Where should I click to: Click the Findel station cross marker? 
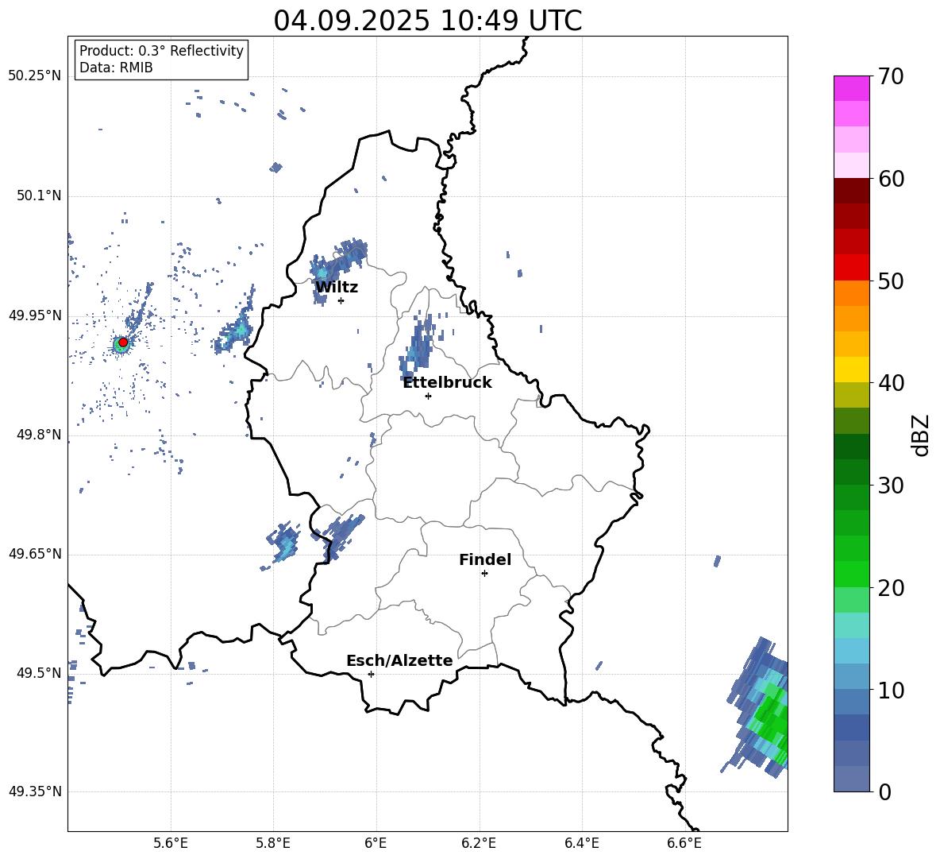(484, 573)
